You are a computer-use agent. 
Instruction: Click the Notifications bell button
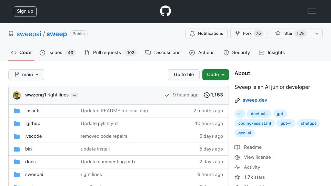coord(206,33)
